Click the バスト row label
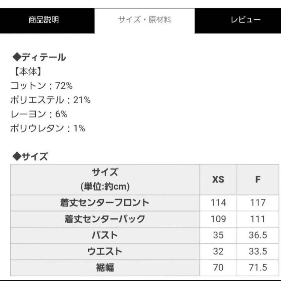The width and height of the screenshot is (281, 281). pyautogui.click(x=105, y=235)
